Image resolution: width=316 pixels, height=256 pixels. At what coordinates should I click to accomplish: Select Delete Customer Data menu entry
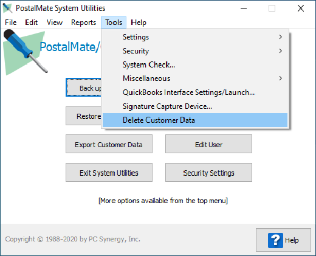click(195, 120)
